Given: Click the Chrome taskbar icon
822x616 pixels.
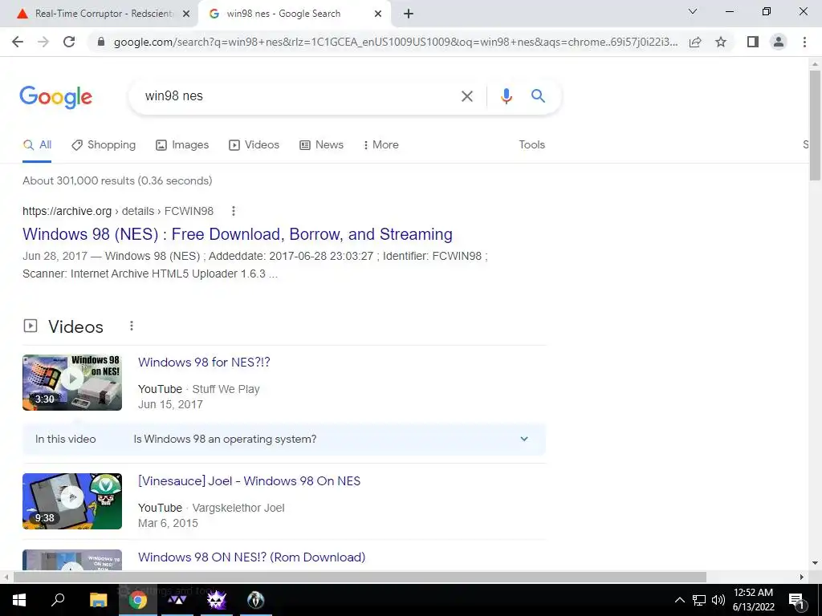Looking at the screenshot, I should pyautogui.click(x=137, y=600).
